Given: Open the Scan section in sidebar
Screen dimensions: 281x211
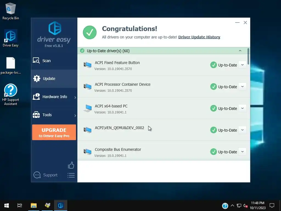Looking at the screenshot, I should [x=54, y=61].
